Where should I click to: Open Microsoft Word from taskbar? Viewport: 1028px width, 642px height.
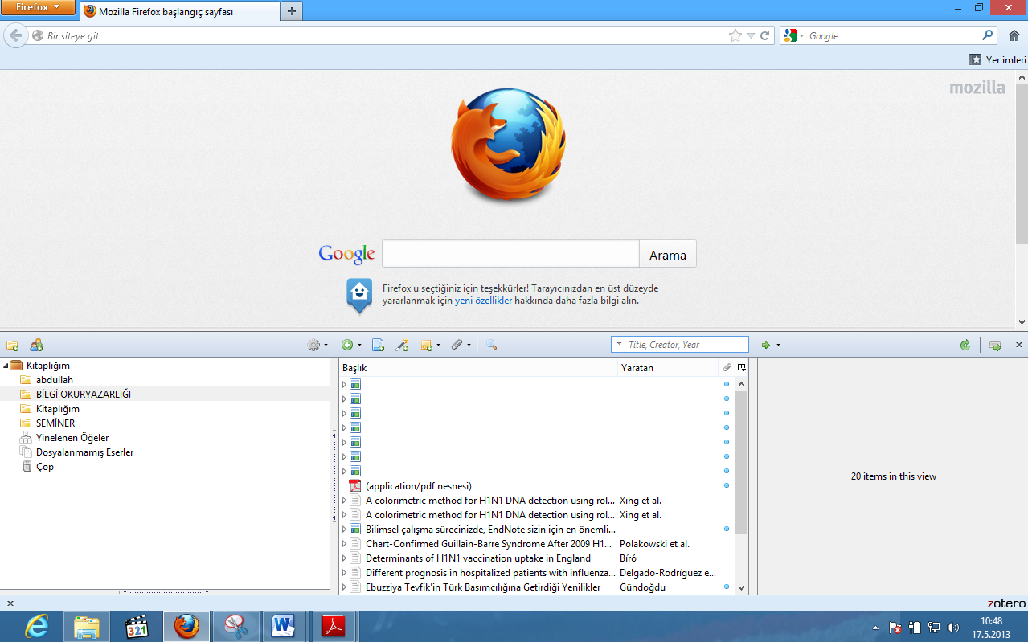pyautogui.click(x=284, y=626)
